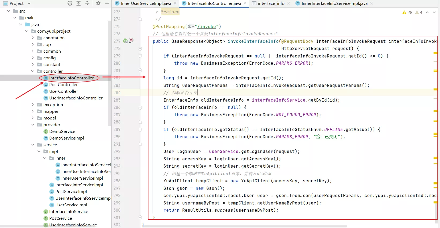Viewport: 440px width, 228px height.
Task: Select DemoServiceImpl class in tree
Action: point(66,138)
